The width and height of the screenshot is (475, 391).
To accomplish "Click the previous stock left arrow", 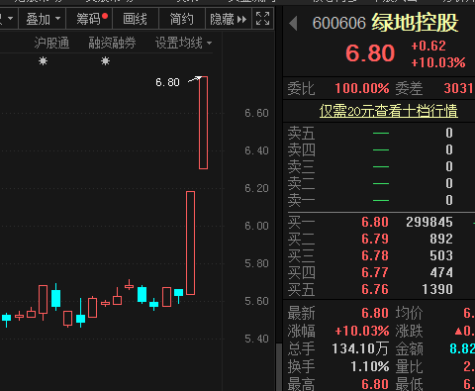I will tap(293, 24).
